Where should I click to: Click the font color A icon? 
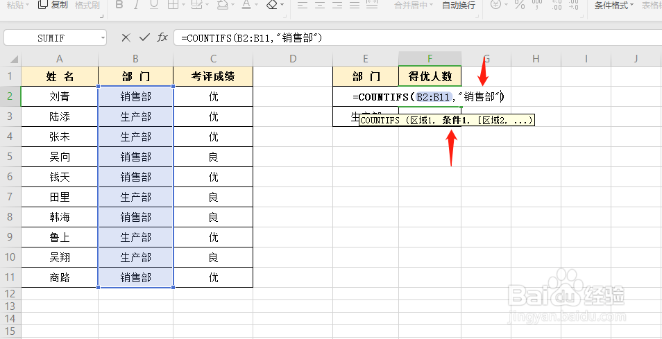coord(246,5)
